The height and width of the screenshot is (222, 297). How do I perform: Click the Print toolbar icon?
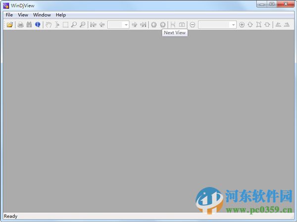point(20,25)
